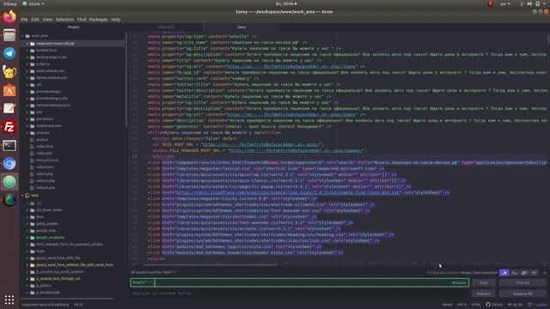This screenshot has height=309, width=550.
Task: Open Chromium browser from the dock
Action: tap(9, 164)
